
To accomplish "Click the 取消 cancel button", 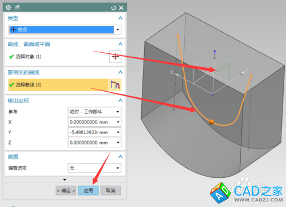I will (111, 190).
